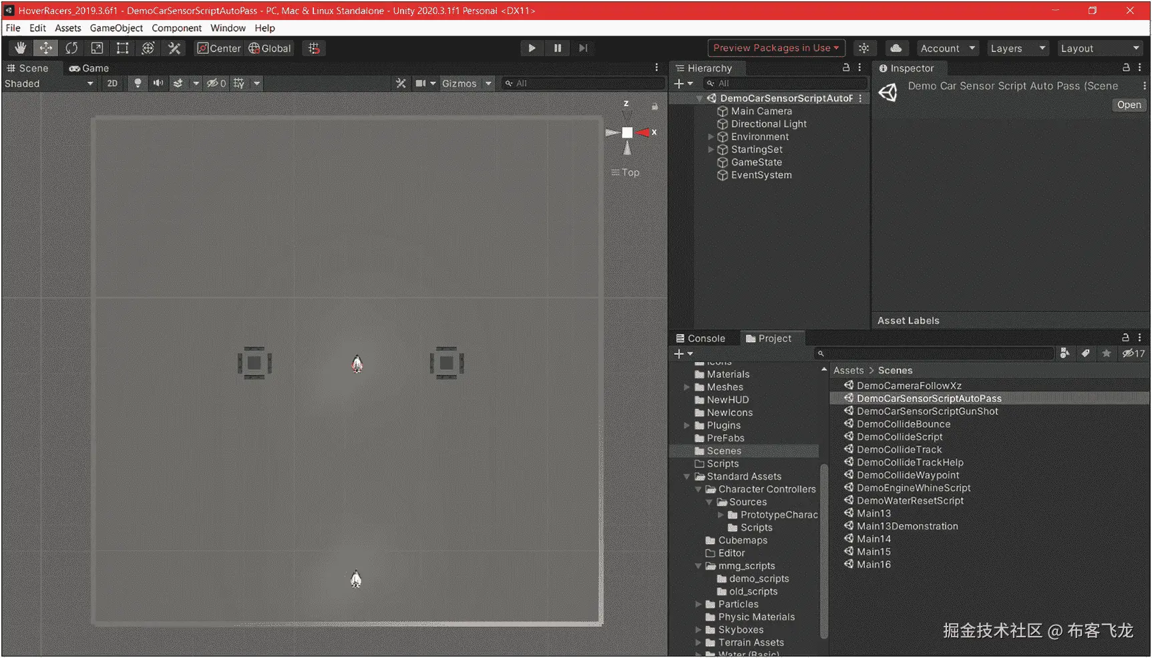This screenshot has height=658, width=1152.
Task: Expand the Environment object in Hierarchy
Action: [711, 137]
